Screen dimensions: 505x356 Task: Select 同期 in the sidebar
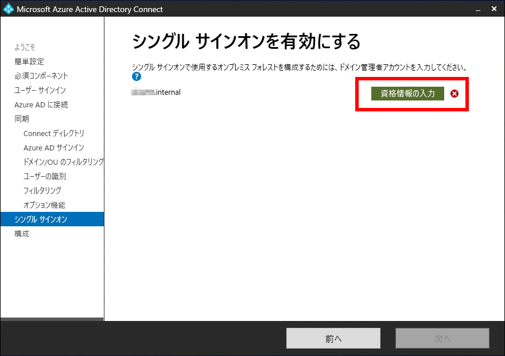coord(22,119)
